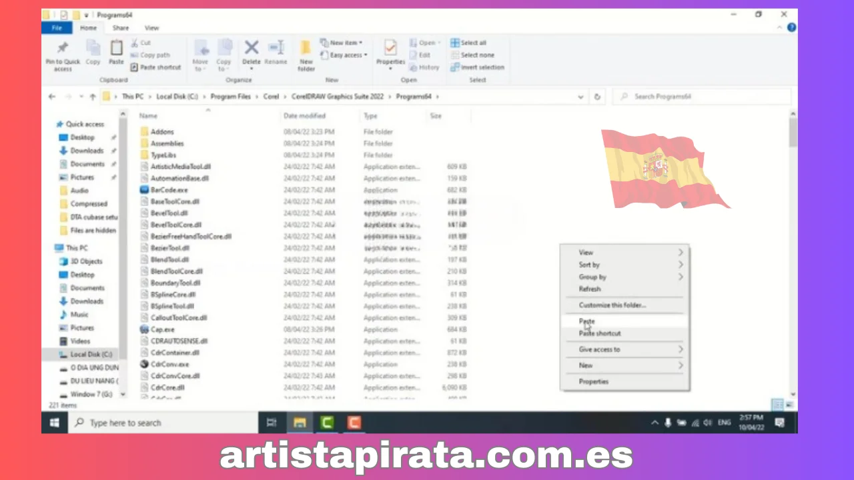Select the CdrConv.exe file
Image resolution: width=854 pixels, height=480 pixels.
[169, 365]
